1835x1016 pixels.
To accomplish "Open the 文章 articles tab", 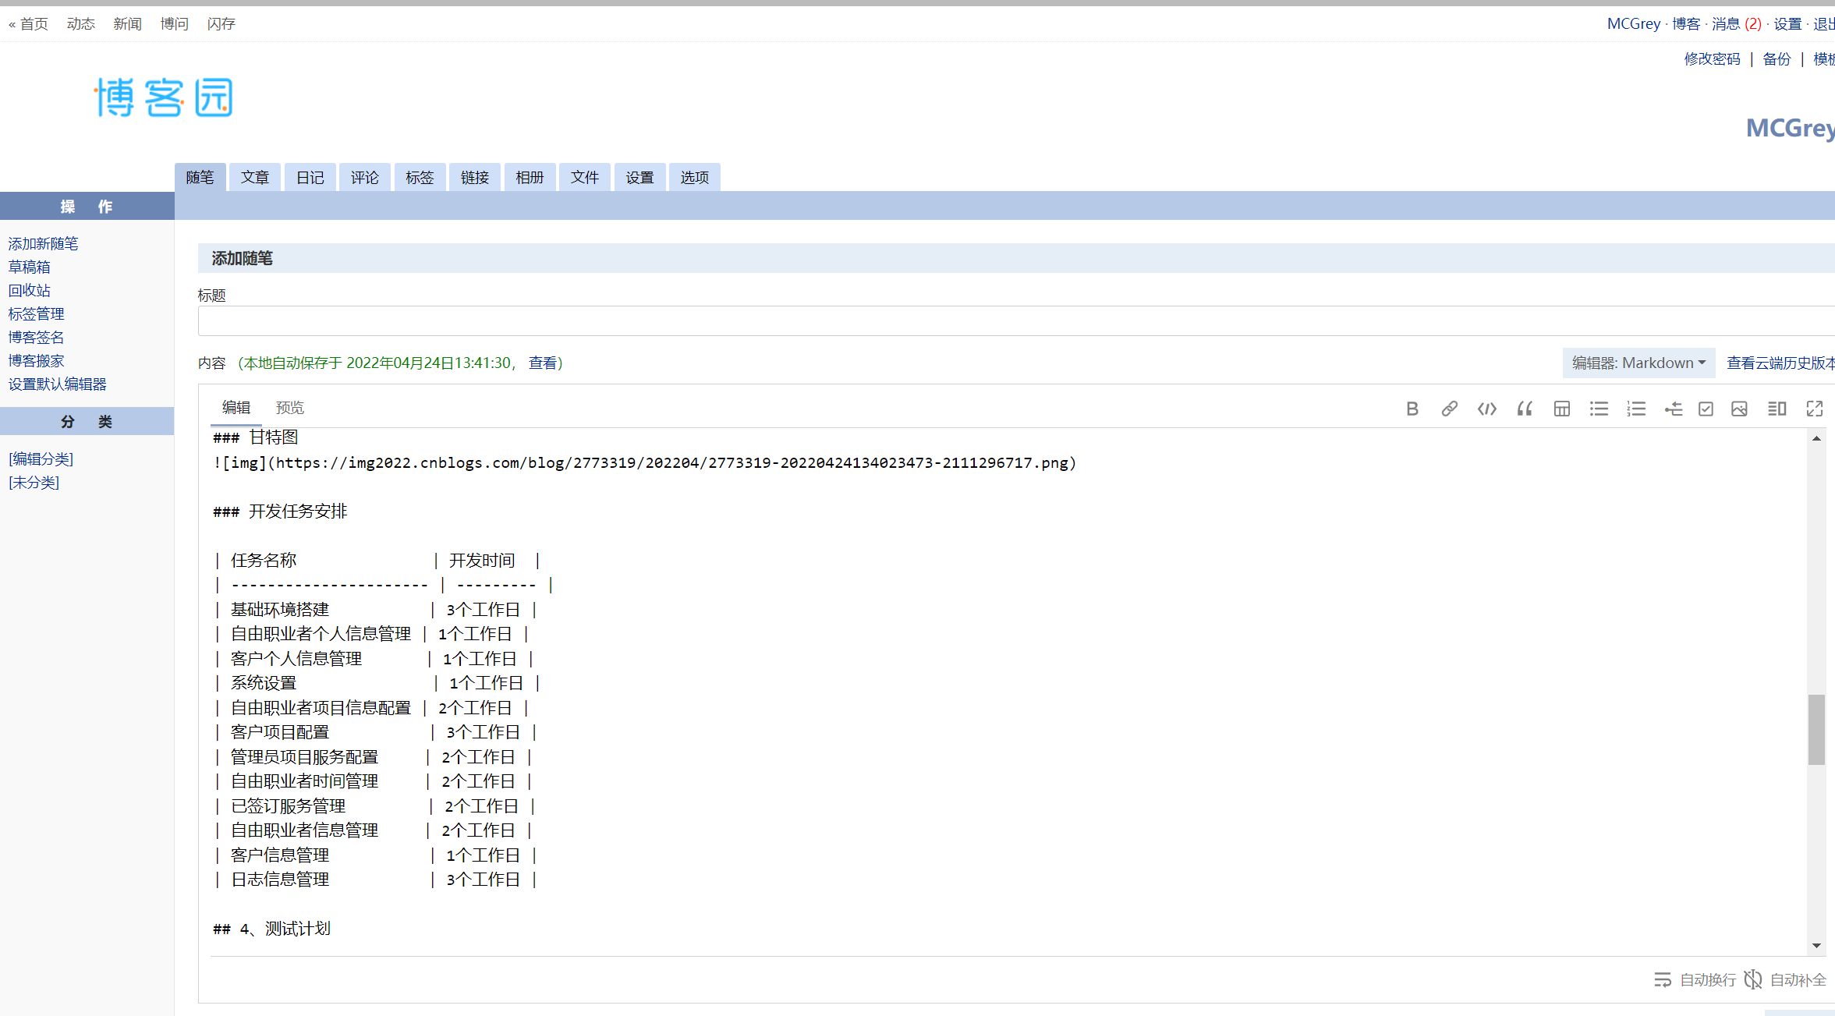I will click(254, 178).
